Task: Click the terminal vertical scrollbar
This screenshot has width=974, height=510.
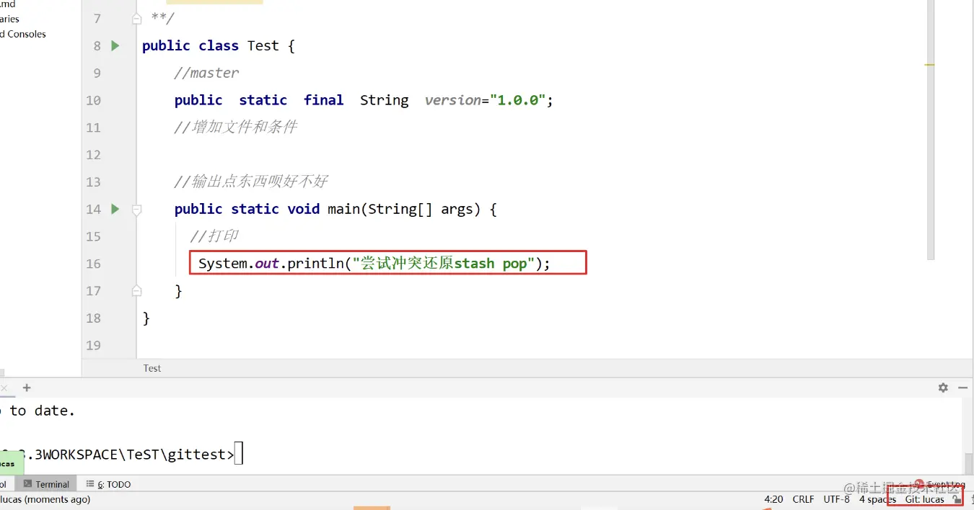Action: [968, 462]
